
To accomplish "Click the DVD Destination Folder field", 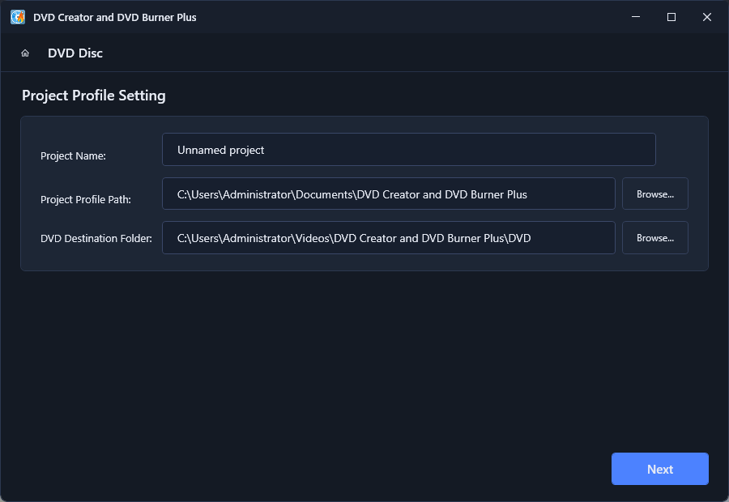I will (389, 238).
